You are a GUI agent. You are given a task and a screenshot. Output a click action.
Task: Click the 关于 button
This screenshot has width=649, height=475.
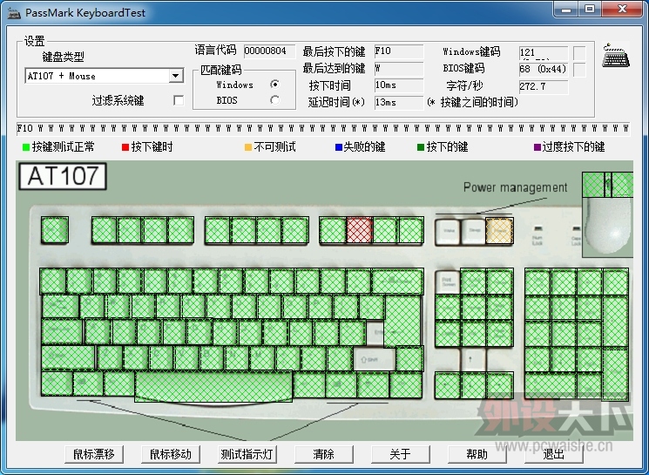click(400, 454)
